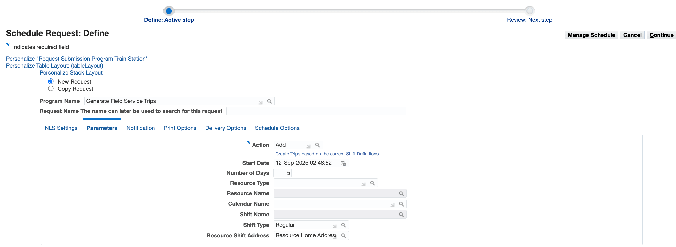
Task: Open the Shift Name lookup magnifier
Action: tap(401, 214)
